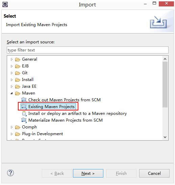Select Check out Maven Projects from SCM icon
The width and height of the screenshot is (175, 185).
coord(24,100)
